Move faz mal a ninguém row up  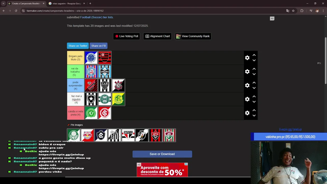click(254, 96)
